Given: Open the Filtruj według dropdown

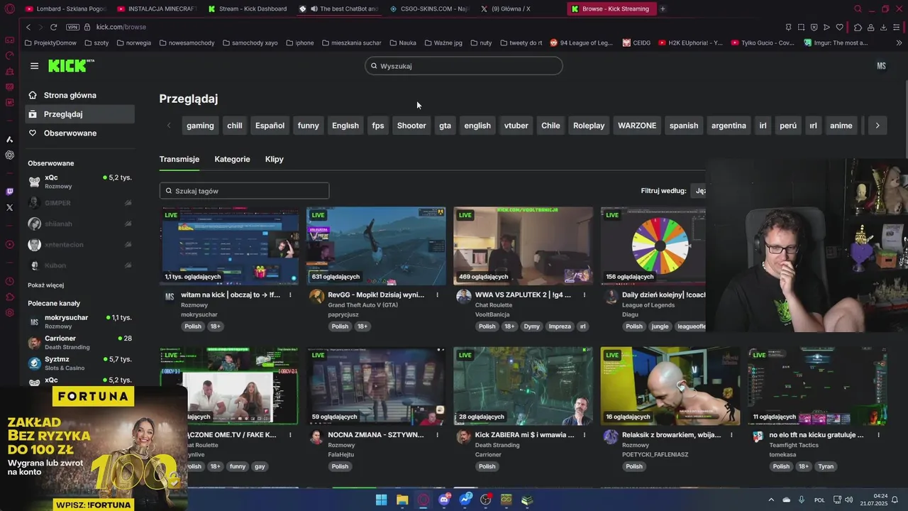Looking at the screenshot, I should pos(699,190).
